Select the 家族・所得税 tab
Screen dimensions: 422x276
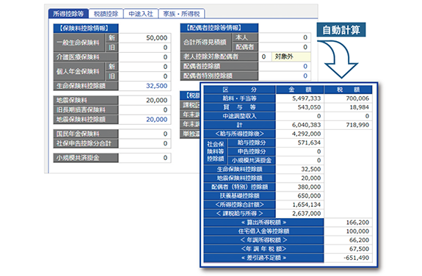tap(181, 14)
